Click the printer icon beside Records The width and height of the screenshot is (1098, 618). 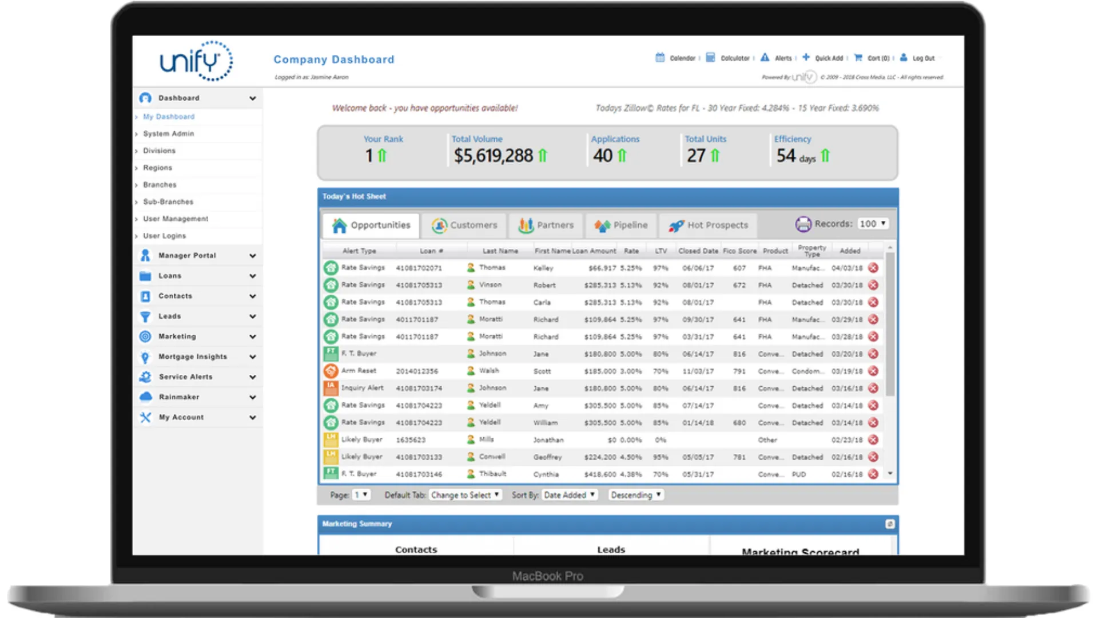pos(803,224)
